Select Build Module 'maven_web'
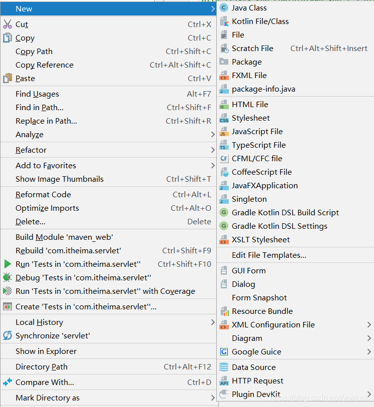Image resolution: width=374 pixels, height=407 pixels. [108, 237]
